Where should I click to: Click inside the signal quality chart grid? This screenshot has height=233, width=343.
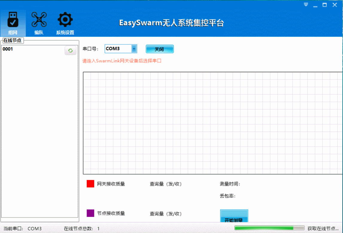click(x=212, y=123)
